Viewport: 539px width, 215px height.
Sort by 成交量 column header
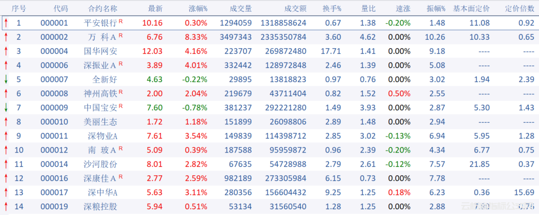click(241, 8)
